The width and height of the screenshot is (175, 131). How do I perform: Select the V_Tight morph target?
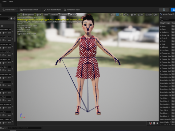(163, 41)
